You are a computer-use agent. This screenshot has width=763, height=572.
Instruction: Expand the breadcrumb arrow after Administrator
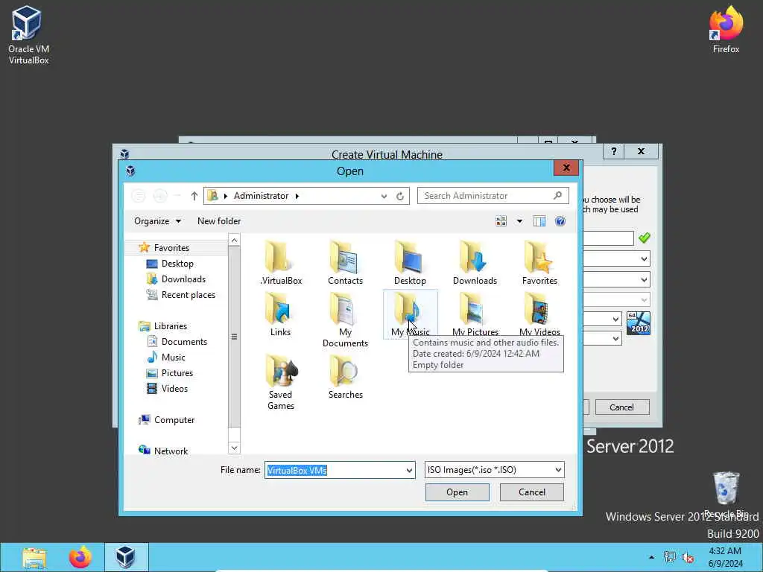(297, 196)
